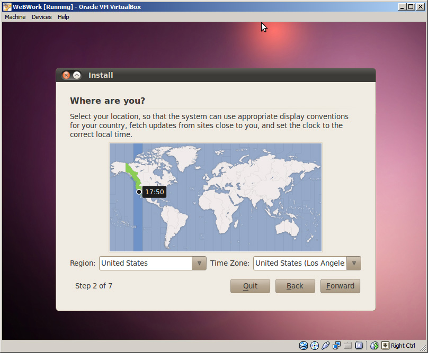428x353 pixels.
Task: Click the virtualization VT-x chip icon
Action: click(359, 346)
